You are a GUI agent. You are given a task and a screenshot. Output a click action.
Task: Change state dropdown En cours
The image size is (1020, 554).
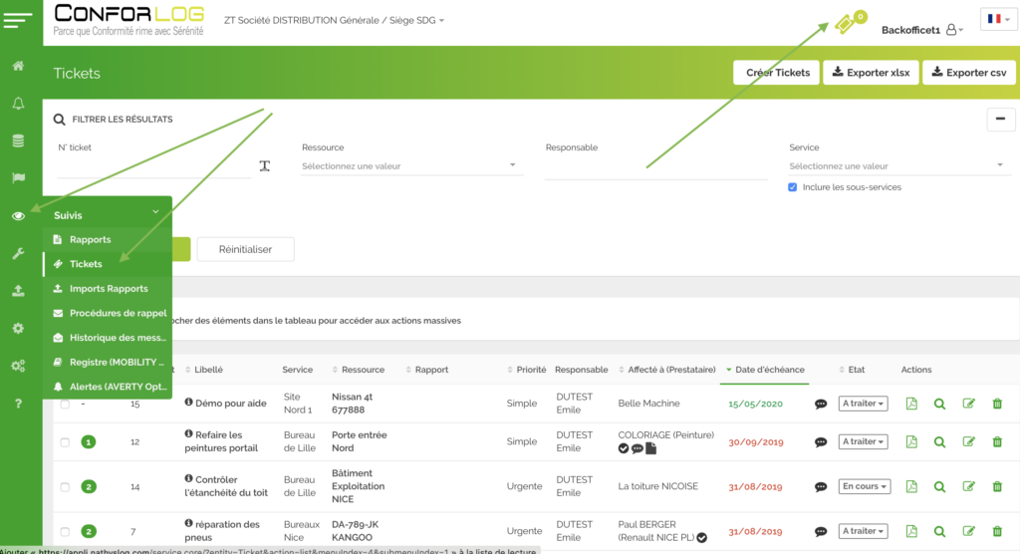pyautogui.click(x=864, y=486)
